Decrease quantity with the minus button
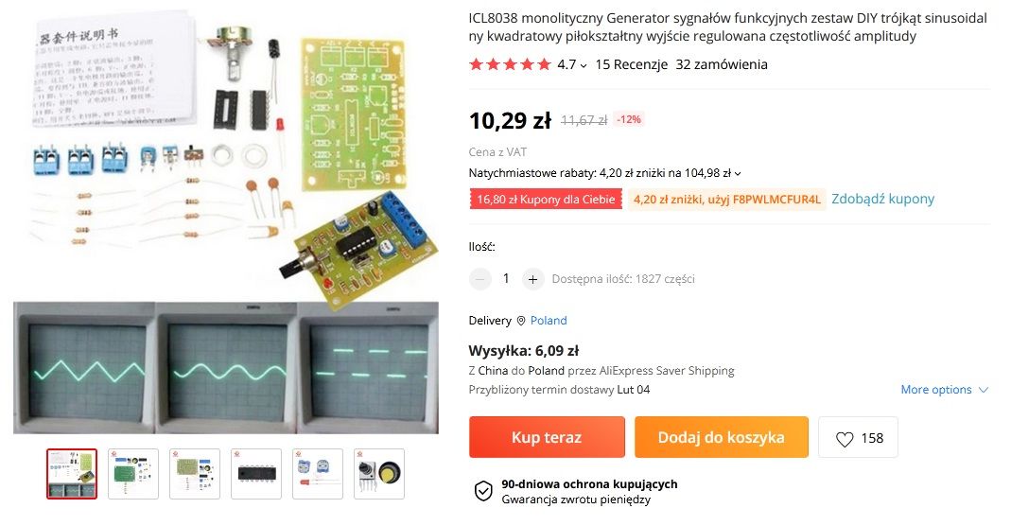The height and width of the screenshot is (526, 1011). coord(479,279)
